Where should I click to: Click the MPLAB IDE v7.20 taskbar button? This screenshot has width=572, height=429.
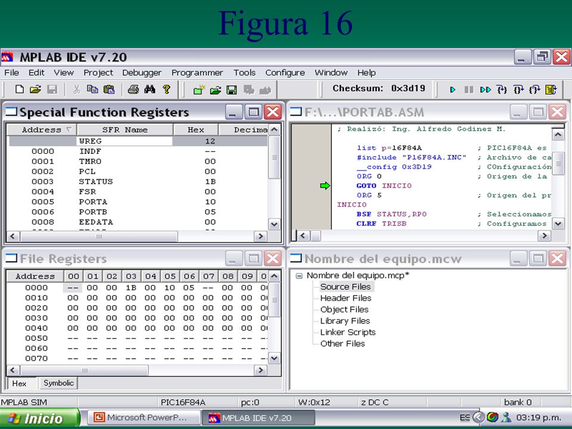pos(258,418)
